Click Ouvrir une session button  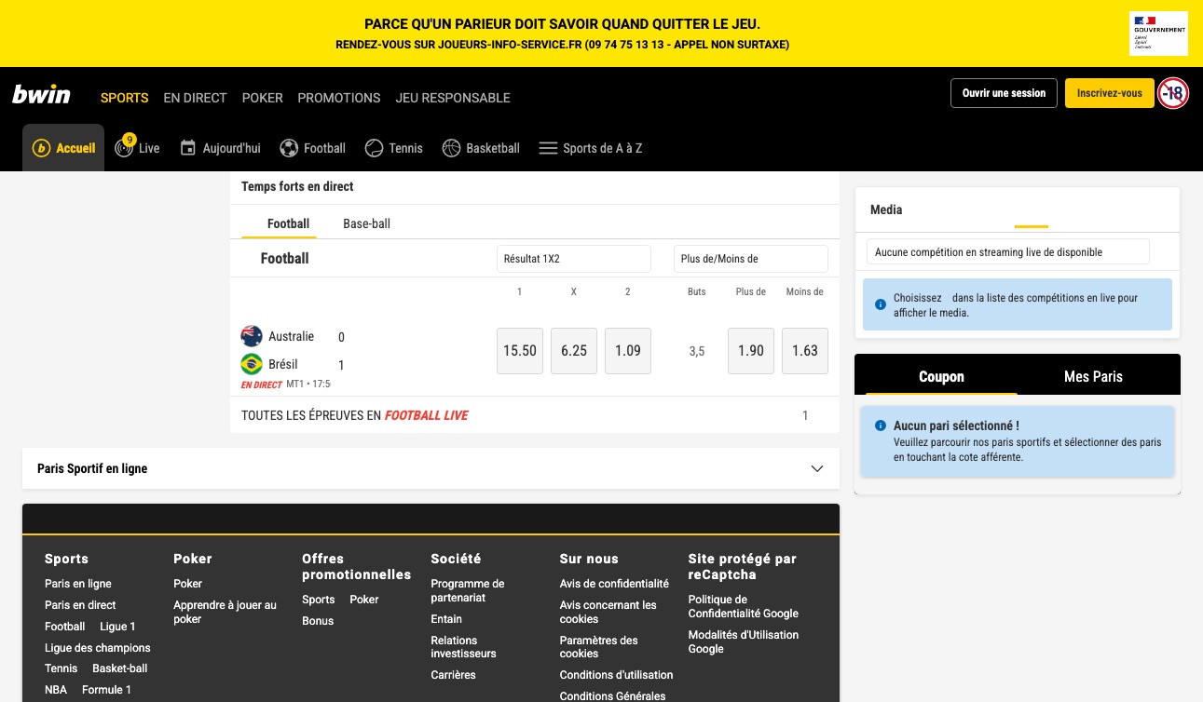tap(1004, 93)
